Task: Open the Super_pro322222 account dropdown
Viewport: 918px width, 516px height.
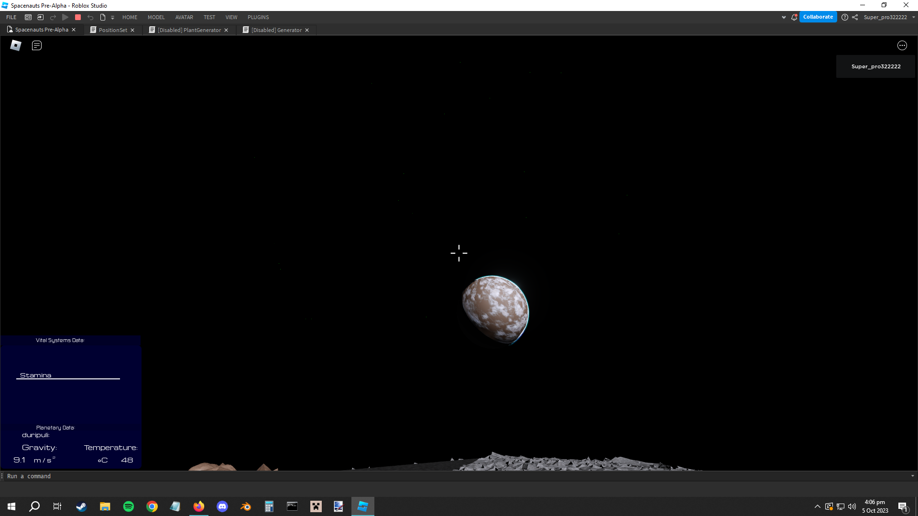Action: click(888, 17)
